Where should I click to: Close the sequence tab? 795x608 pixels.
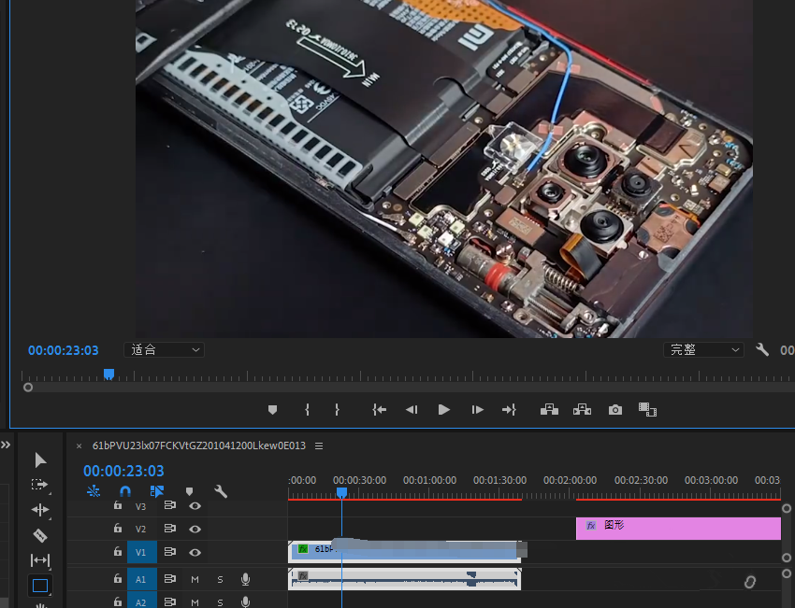[x=79, y=445]
